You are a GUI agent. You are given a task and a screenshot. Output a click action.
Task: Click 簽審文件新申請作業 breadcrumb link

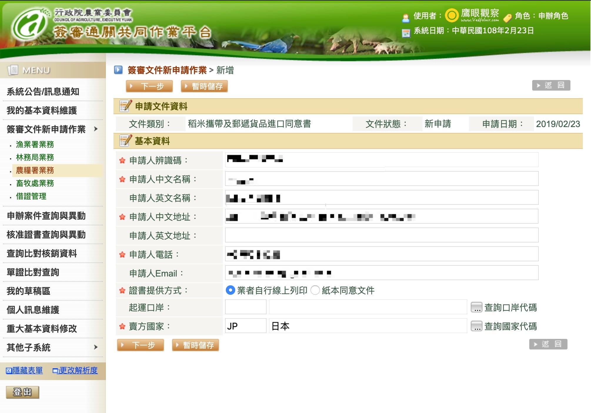click(167, 70)
